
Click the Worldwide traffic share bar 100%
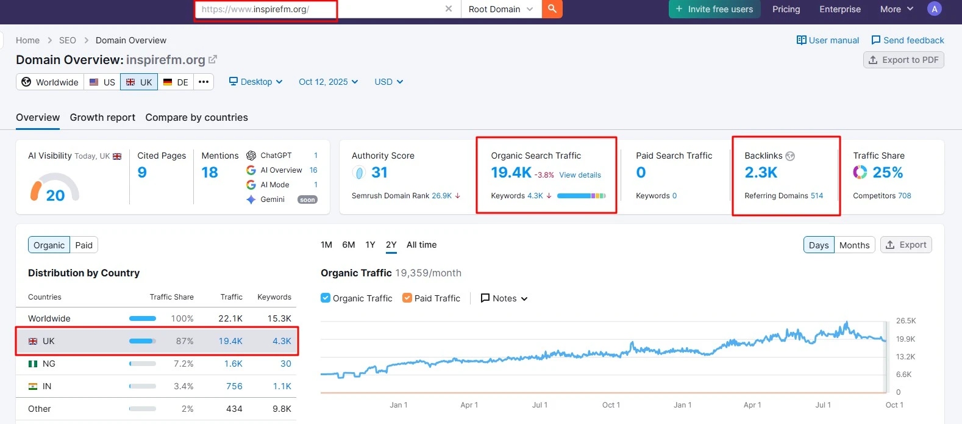pyautogui.click(x=143, y=318)
